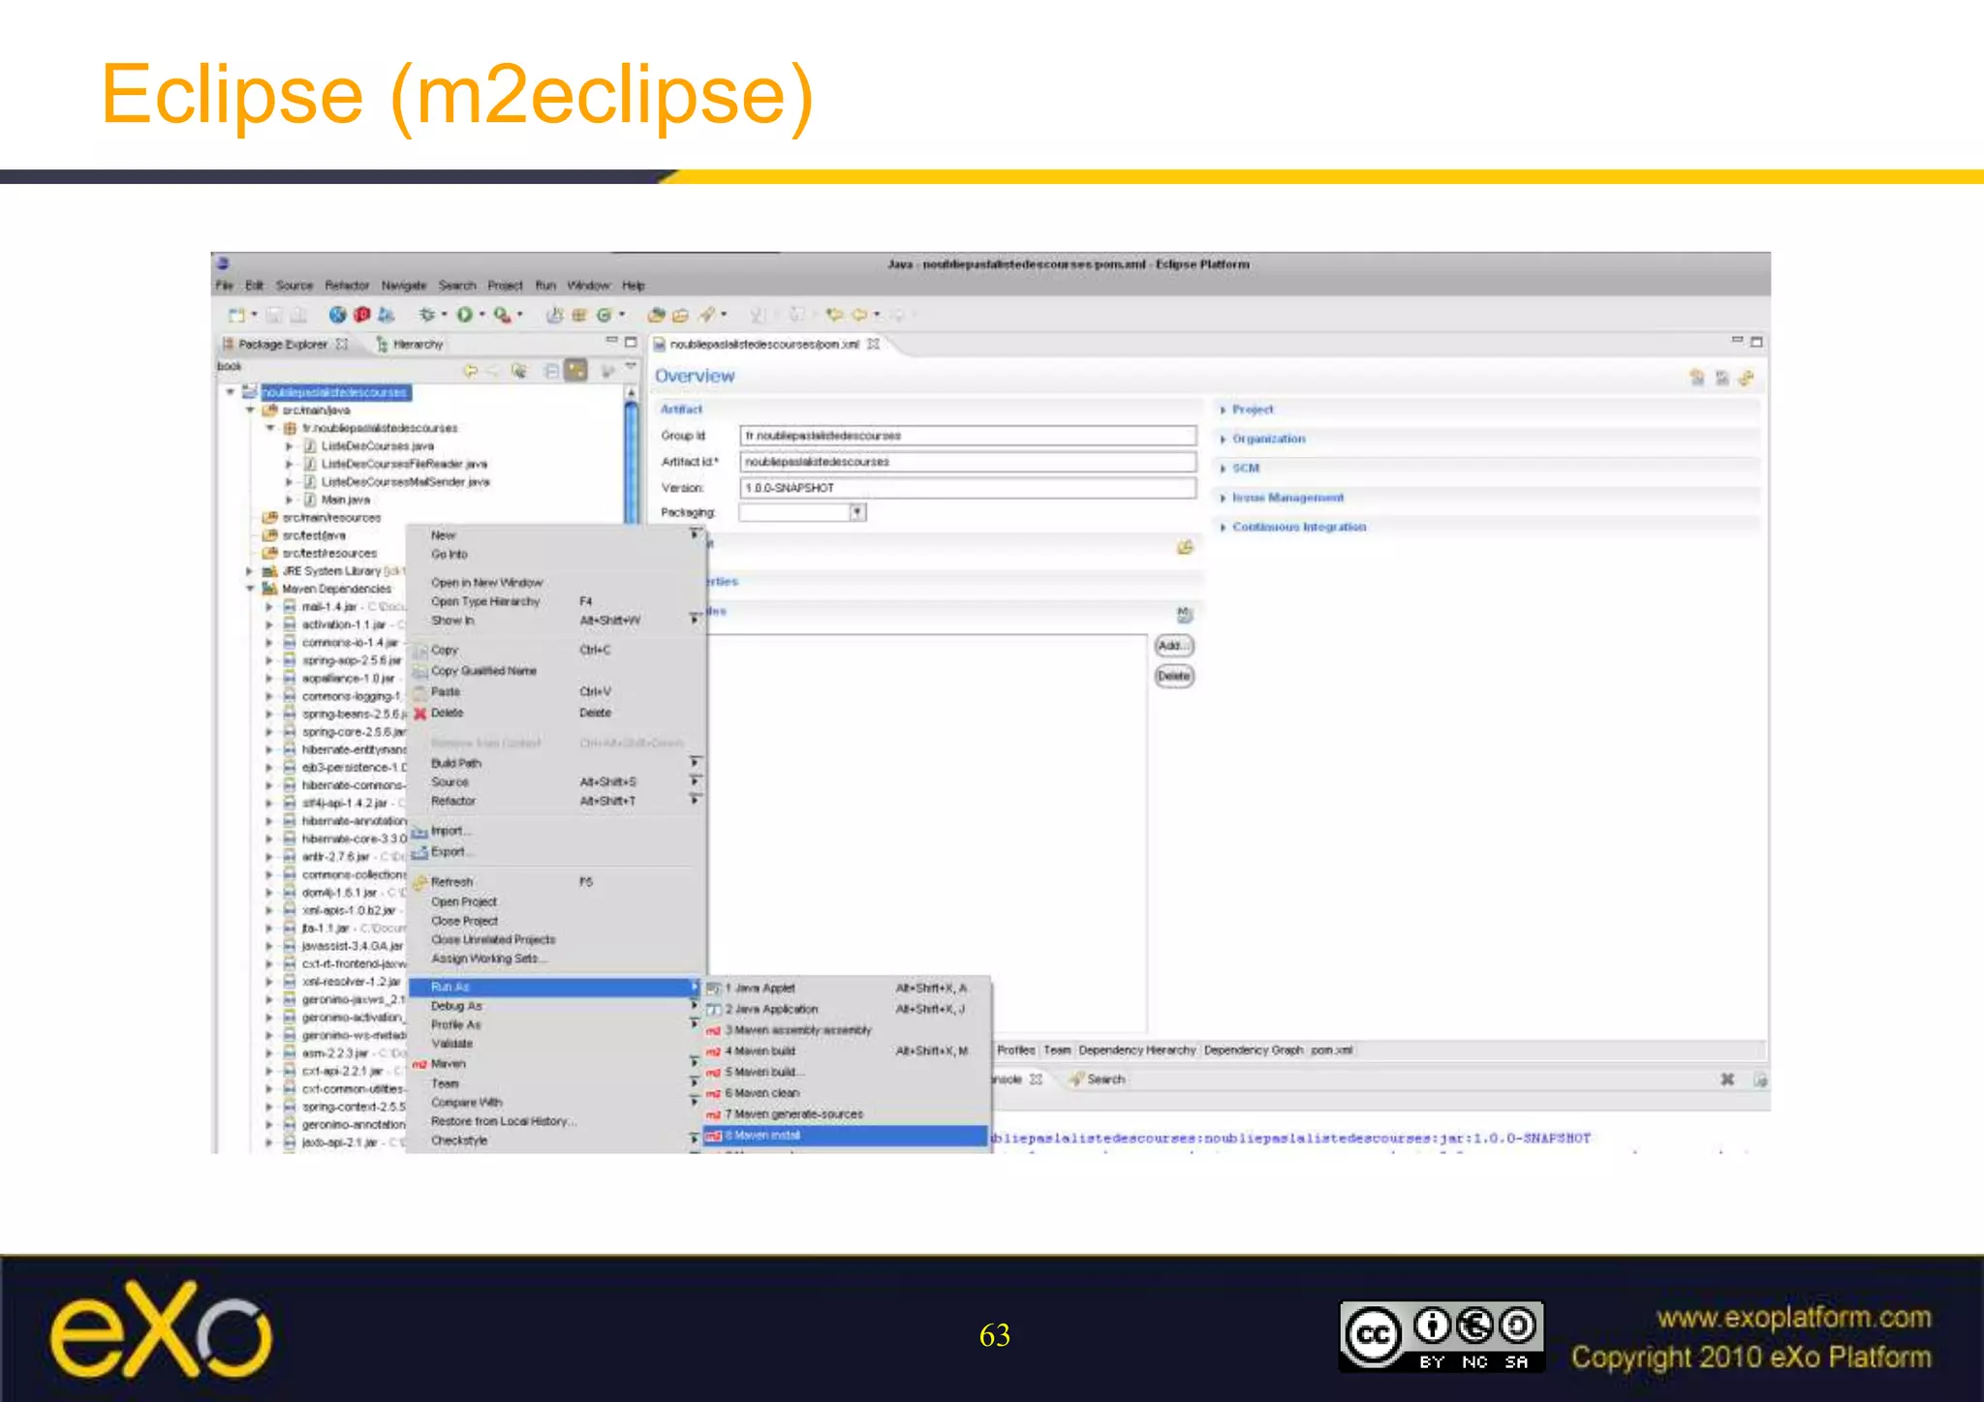This screenshot has width=1984, height=1402.
Task: Click the New Java Package toolbar icon
Action: [579, 315]
